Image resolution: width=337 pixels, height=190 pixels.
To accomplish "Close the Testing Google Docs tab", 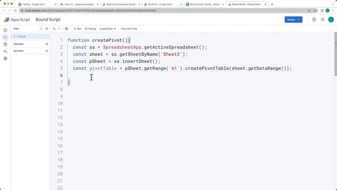I will (x=56, y=4).
